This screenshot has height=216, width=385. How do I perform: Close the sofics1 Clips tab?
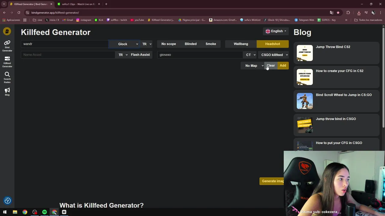[x=99, y=4]
